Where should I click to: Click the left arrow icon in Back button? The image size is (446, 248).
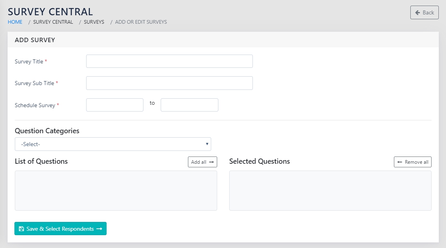pos(418,12)
